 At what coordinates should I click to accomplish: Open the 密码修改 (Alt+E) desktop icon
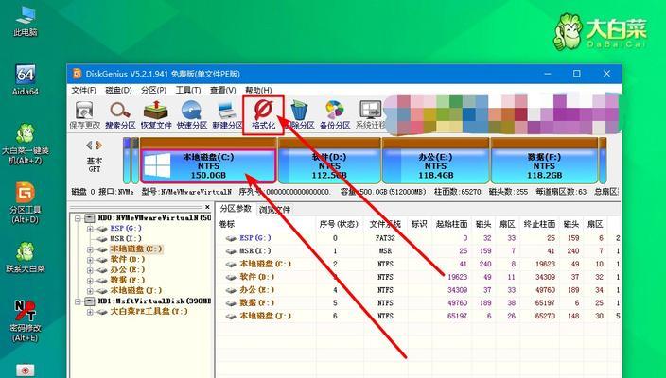coord(26,321)
